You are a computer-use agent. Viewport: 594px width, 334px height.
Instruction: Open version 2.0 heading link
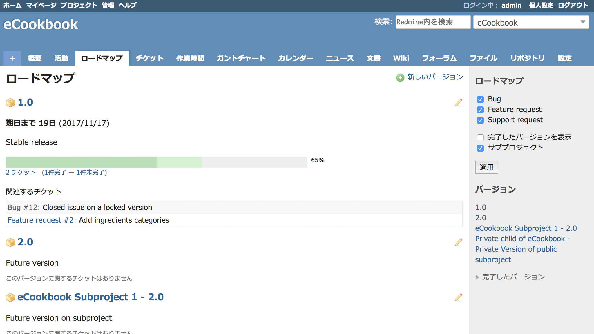[x=25, y=242]
